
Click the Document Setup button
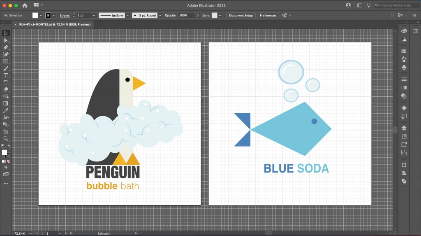241,15
